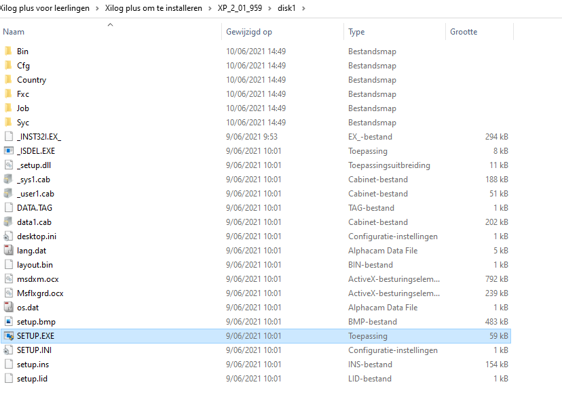This screenshot has width=562, height=414.
Task: Click the type 'BMP-bestand'
Action: (373, 322)
